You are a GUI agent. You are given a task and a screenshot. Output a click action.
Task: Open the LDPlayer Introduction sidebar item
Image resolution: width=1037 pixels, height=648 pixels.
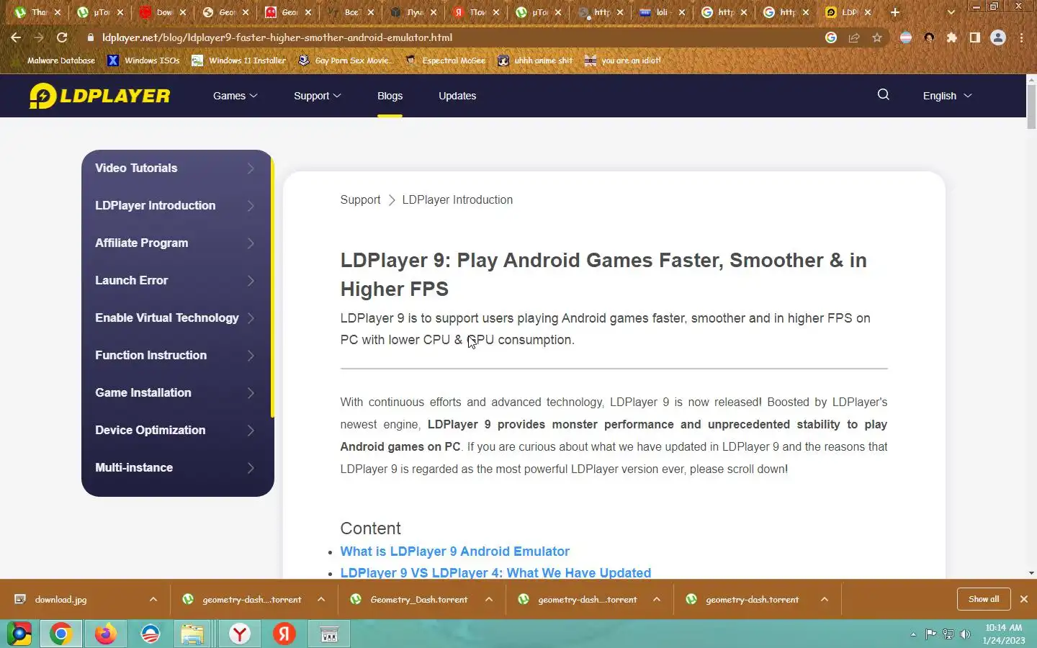tap(156, 205)
